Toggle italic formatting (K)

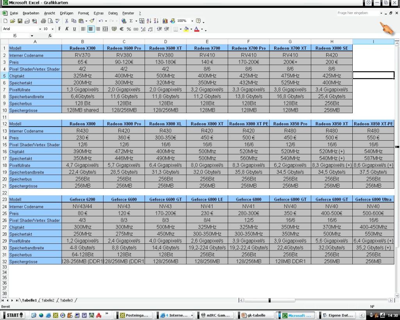pyautogui.click(x=67, y=29)
